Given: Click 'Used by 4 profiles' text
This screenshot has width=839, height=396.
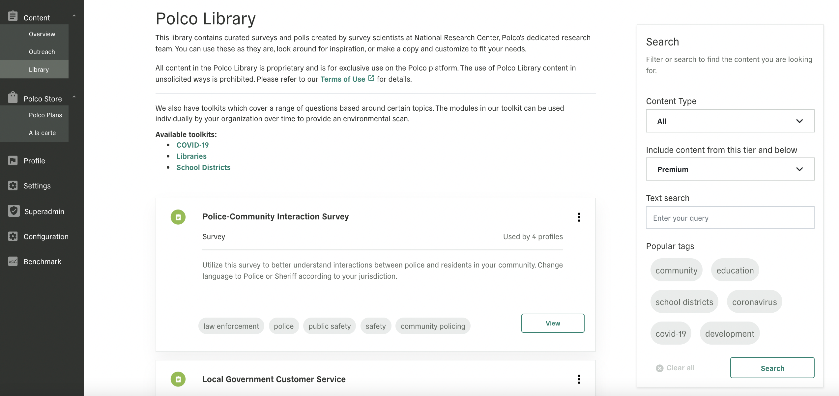Looking at the screenshot, I should click(x=533, y=237).
